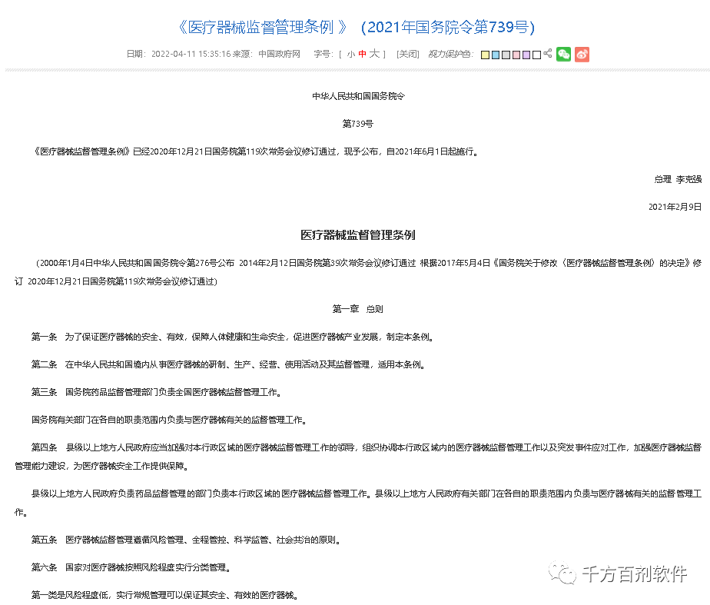This screenshot has width=710, height=605.
Task: Share the article to Weibo
Action: click(582, 54)
